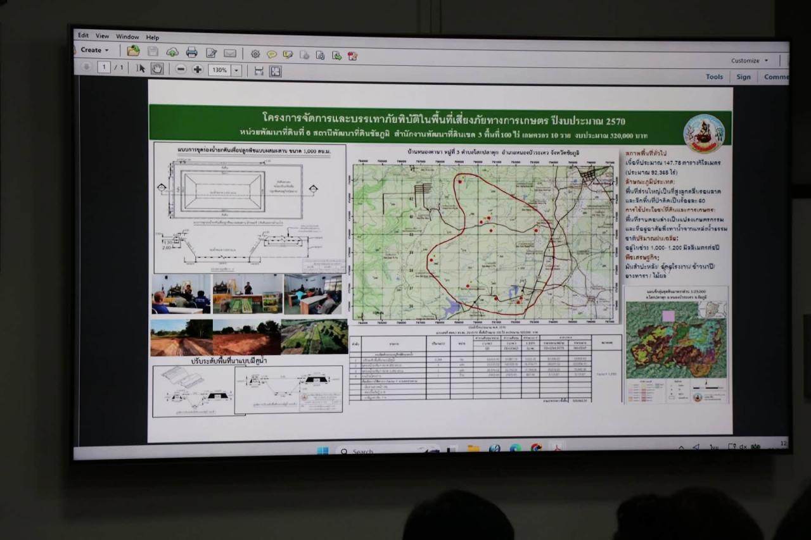Open the View menu

tap(103, 36)
